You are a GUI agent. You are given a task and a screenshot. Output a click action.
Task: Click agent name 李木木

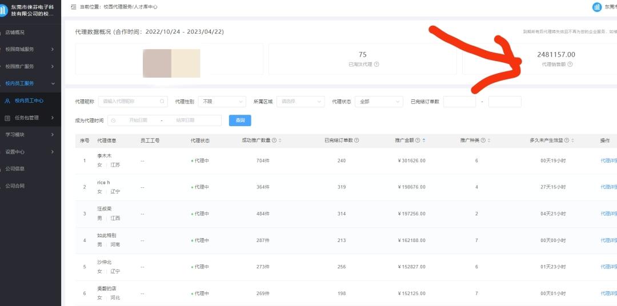(105, 156)
